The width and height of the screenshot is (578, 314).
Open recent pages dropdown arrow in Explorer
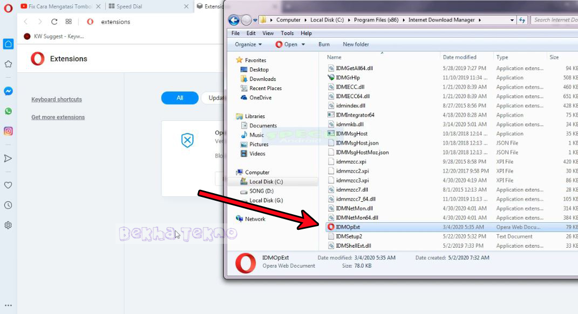click(255, 20)
